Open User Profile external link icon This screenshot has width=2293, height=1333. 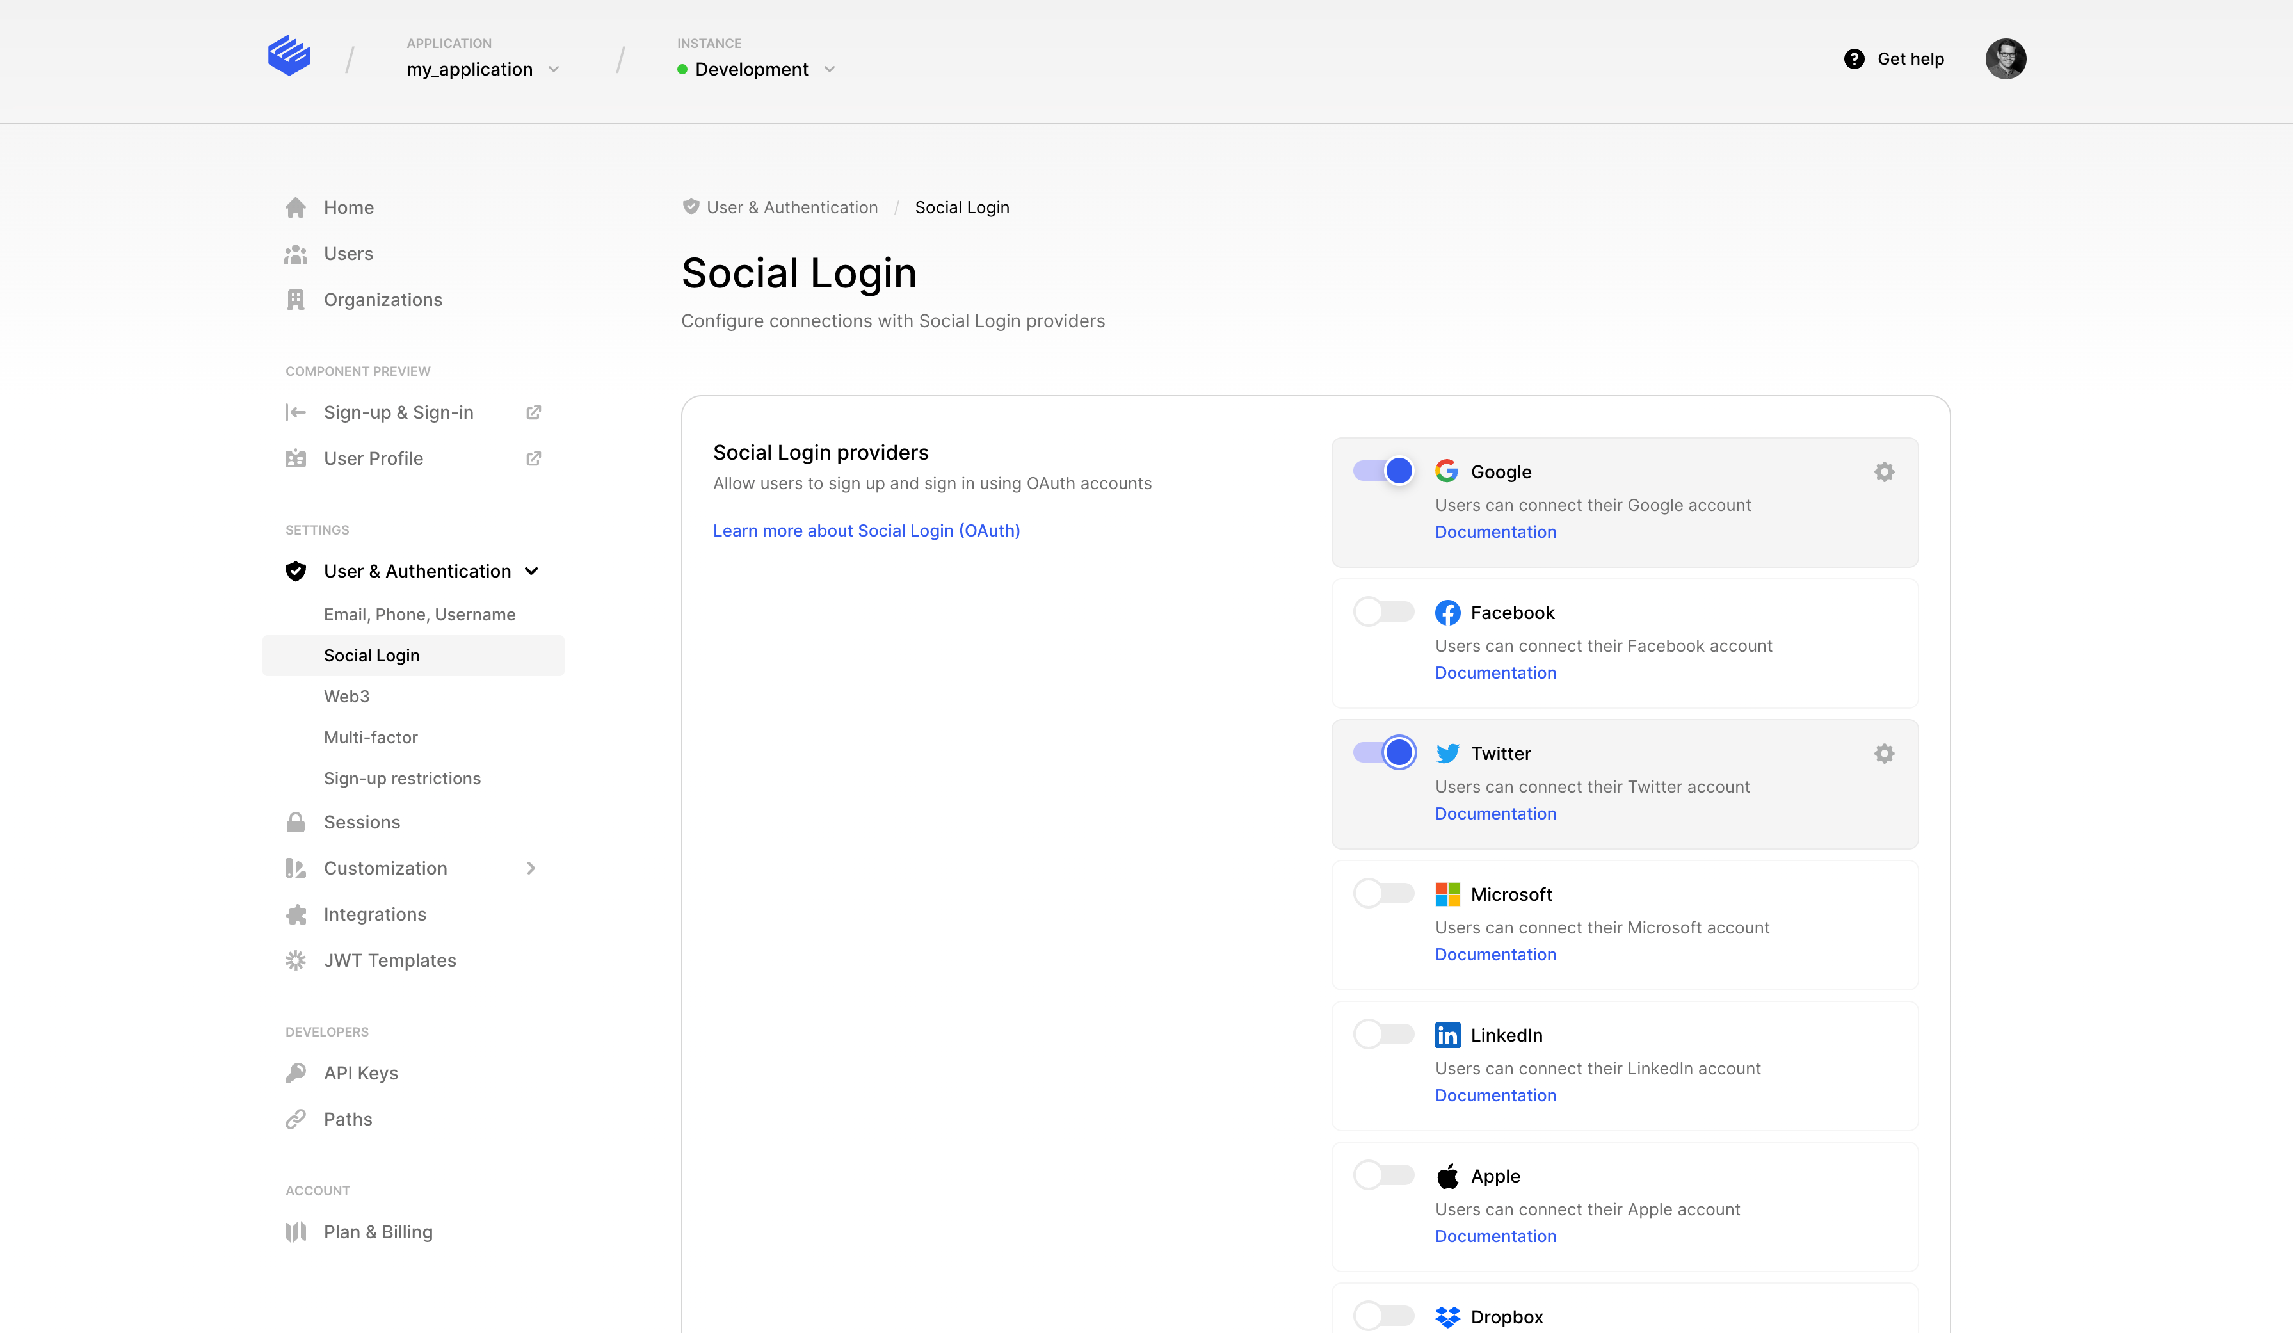click(x=533, y=458)
